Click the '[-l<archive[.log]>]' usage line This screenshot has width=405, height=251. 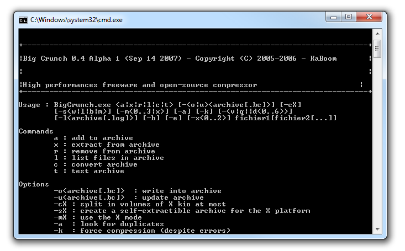[195, 118]
